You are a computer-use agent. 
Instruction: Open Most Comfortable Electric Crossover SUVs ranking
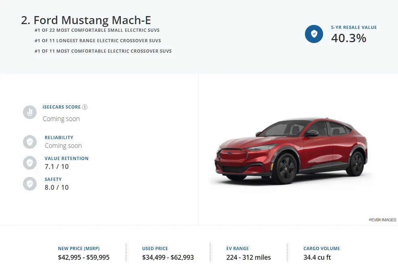(x=103, y=51)
